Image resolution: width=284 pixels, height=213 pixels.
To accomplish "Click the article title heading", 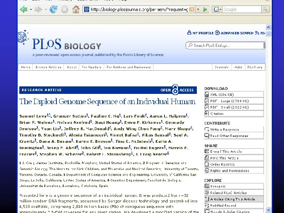I will [107, 101].
